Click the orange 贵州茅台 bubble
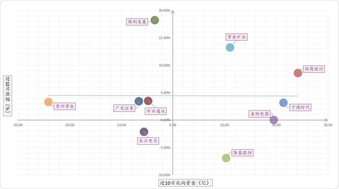339x189 pixels. click(x=48, y=102)
